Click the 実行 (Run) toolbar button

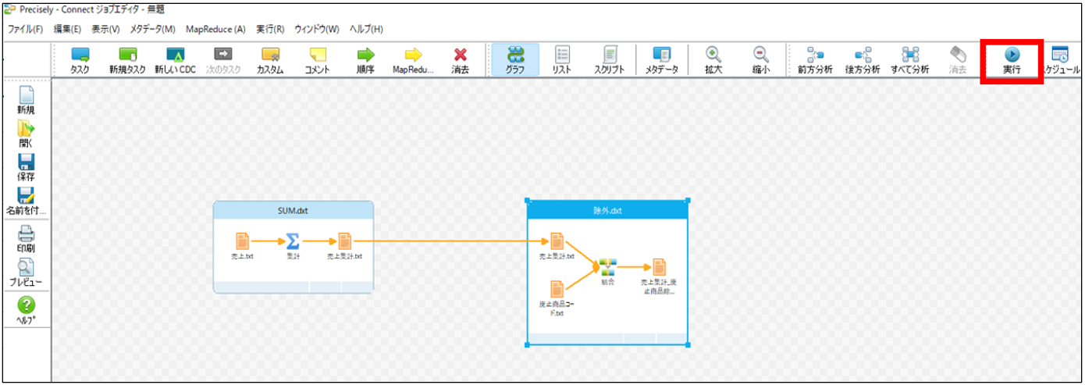1012,60
